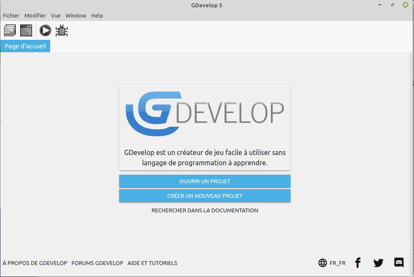Click the start page window toolbar icon

[x=26, y=30]
